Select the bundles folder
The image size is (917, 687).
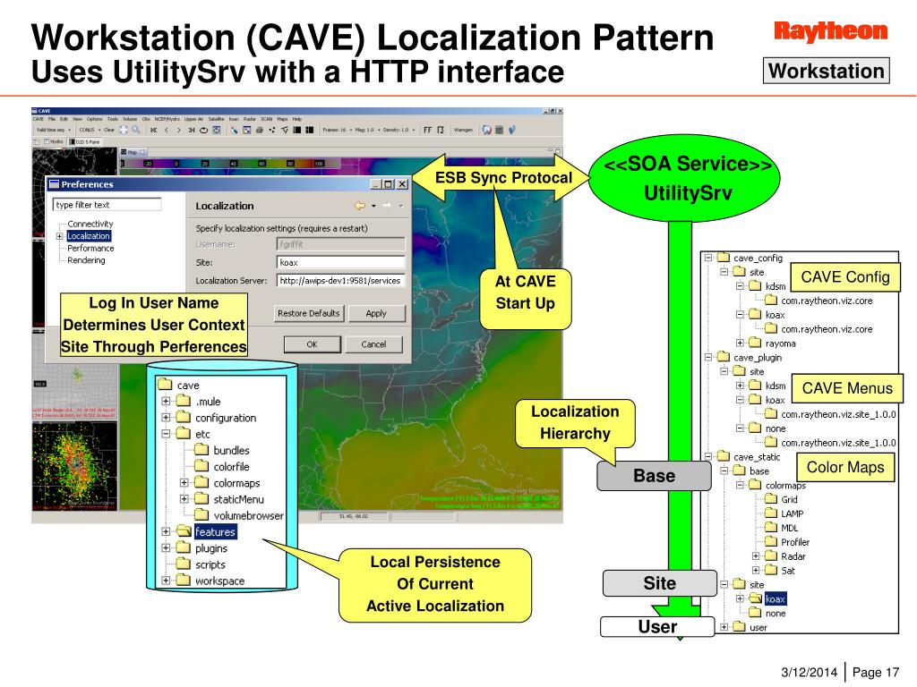click(x=222, y=451)
